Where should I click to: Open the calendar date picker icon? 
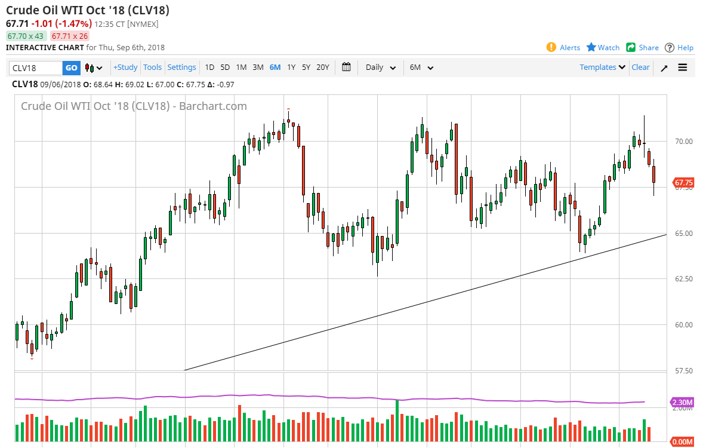click(346, 67)
